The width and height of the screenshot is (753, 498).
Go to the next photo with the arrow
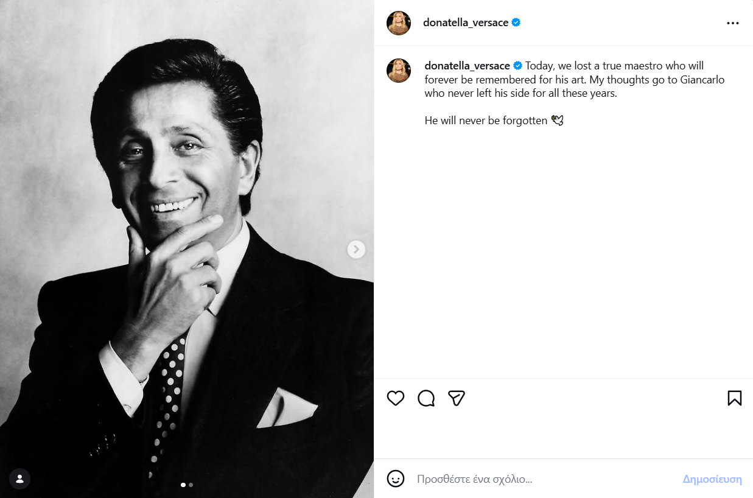[356, 249]
